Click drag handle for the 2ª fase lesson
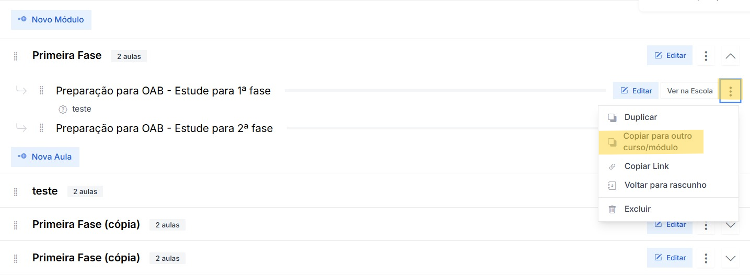 [x=41, y=128]
